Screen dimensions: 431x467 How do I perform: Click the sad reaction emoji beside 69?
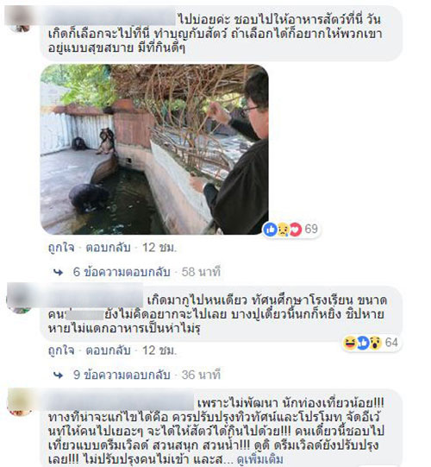point(283,230)
